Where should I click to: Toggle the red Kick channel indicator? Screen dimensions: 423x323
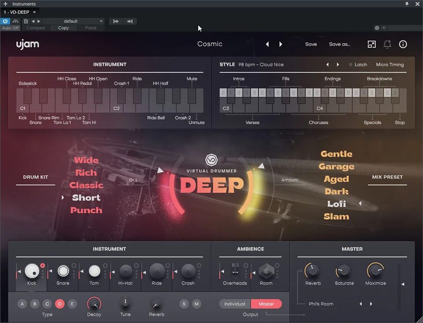click(x=42, y=266)
